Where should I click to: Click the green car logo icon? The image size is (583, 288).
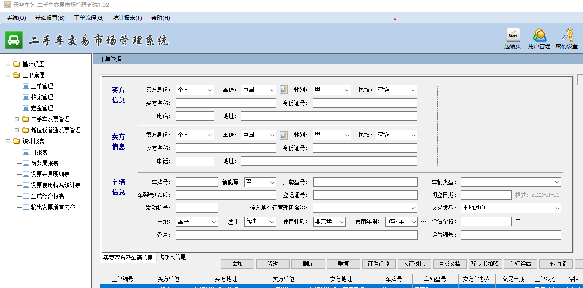pyautogui.click(x=14, y=40)
